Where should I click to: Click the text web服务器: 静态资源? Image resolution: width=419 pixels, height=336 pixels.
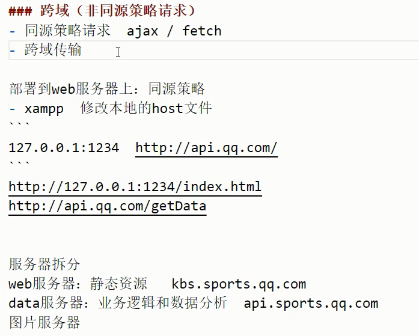coord(78,284)
